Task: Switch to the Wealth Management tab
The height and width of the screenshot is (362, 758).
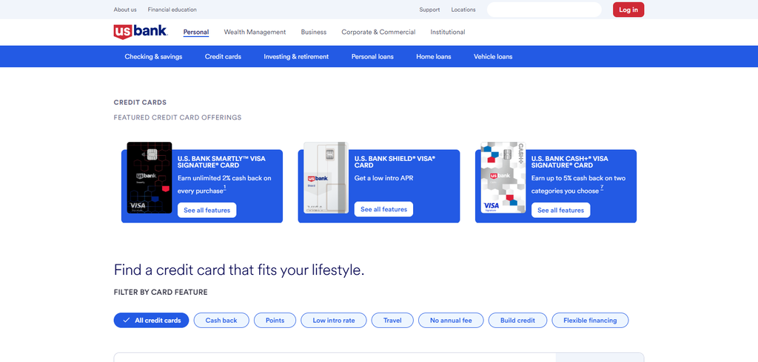Action: click(255, 33)
